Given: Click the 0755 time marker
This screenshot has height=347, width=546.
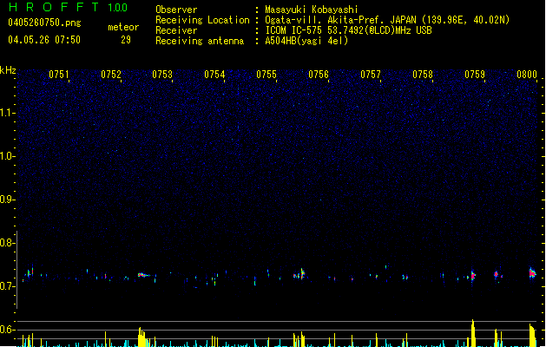Looking at the screenshot, I should 266,75.
